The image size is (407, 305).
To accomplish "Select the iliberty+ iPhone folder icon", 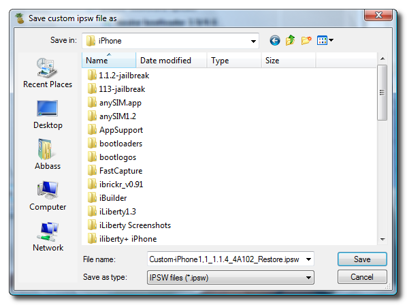I will coord(92,239).
